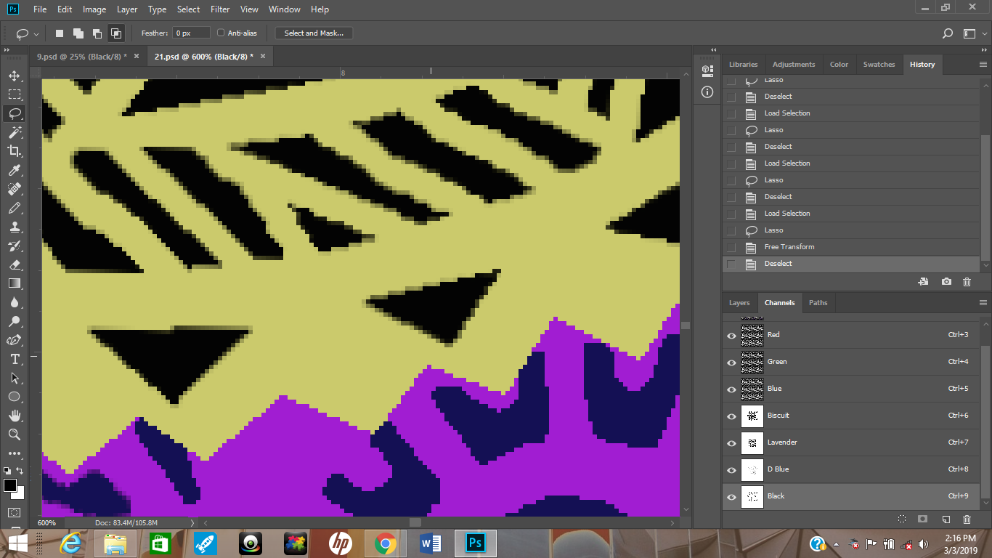Load channel as selection icon
The height and width of the screenshot is (558, 992).
pos(902,519)
